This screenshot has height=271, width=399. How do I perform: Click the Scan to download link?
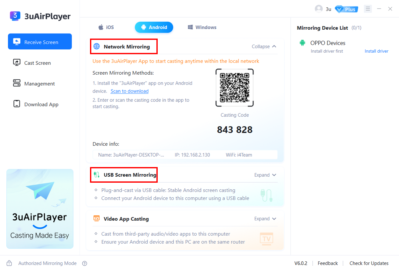[130, 91]
